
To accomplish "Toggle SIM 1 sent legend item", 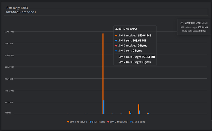I will 97,122.
